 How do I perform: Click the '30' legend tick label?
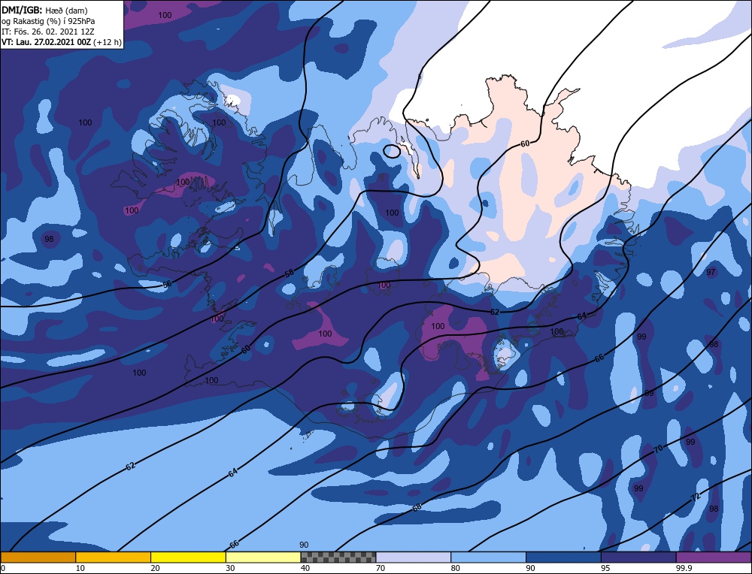[x=230, y=568]
